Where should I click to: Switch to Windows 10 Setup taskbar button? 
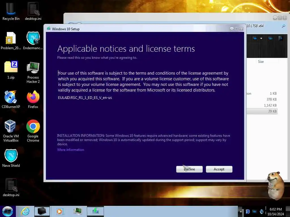95,211
